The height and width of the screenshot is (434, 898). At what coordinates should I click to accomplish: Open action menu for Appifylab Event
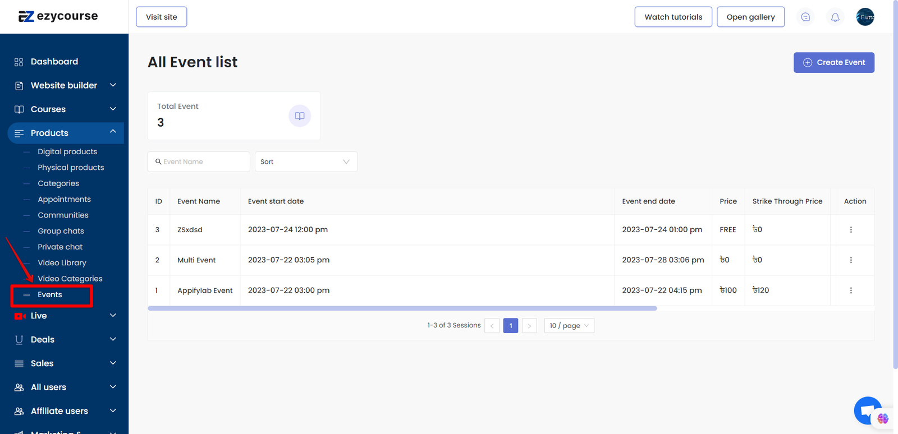pos(851,290)
